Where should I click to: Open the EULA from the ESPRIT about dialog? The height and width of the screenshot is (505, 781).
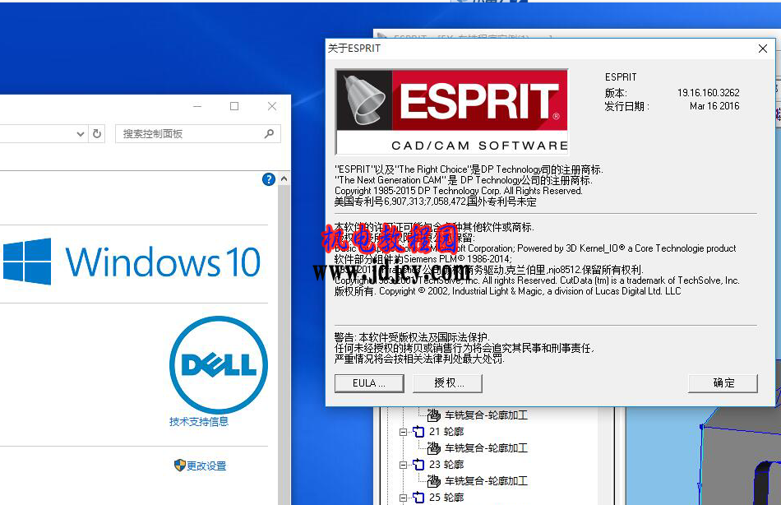tap(369, 383)
